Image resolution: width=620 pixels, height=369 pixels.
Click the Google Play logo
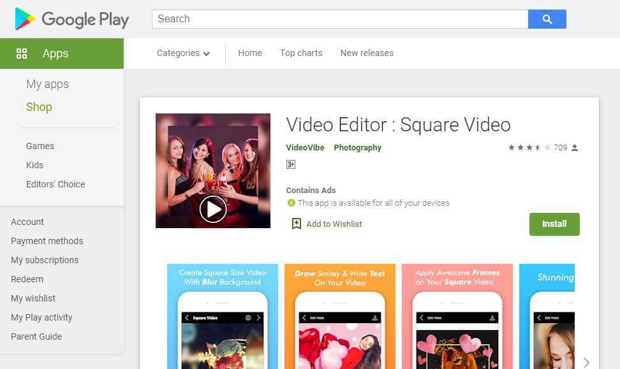(71, 19)
